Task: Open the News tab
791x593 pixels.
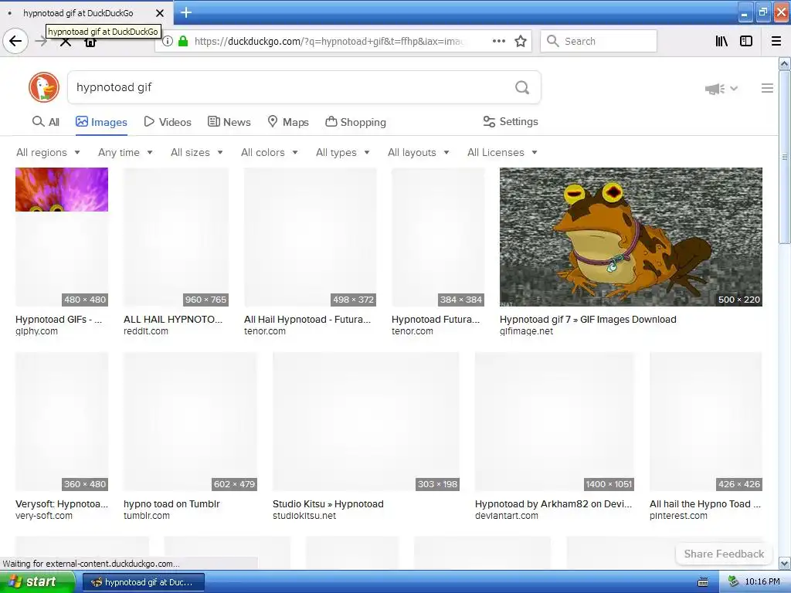Action: click(x=229, y=122)
